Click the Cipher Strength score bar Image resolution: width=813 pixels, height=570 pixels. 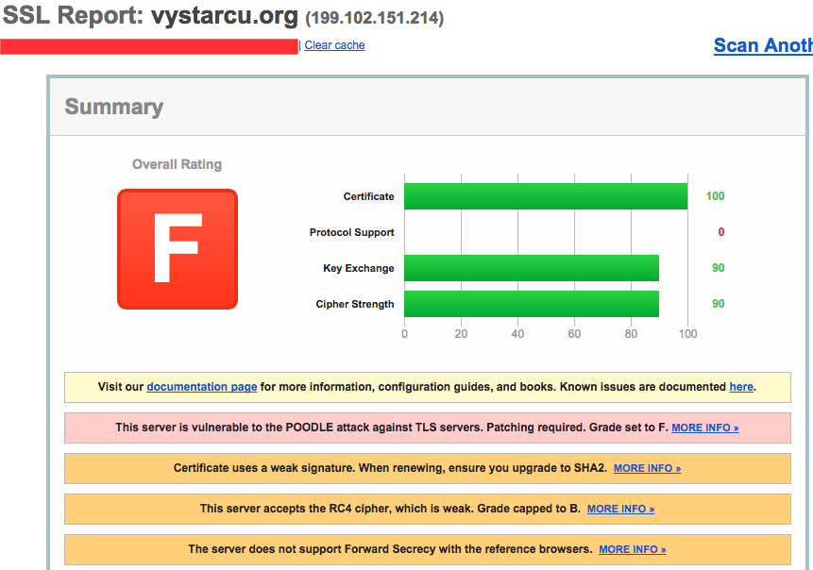[x=532, y=304]
